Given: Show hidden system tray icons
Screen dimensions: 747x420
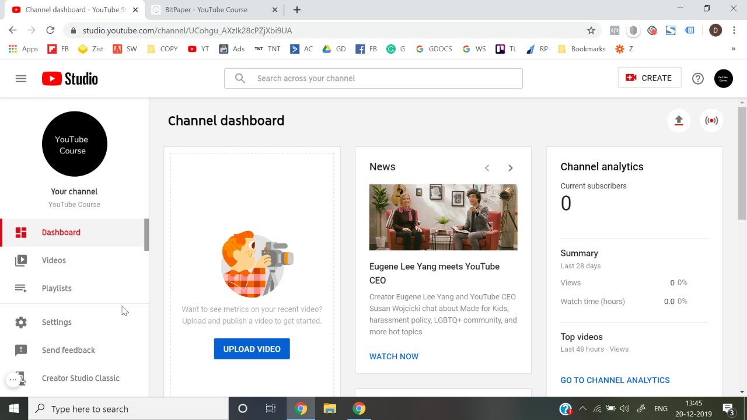Looking at the screenshot, I should tap(582, 409).
